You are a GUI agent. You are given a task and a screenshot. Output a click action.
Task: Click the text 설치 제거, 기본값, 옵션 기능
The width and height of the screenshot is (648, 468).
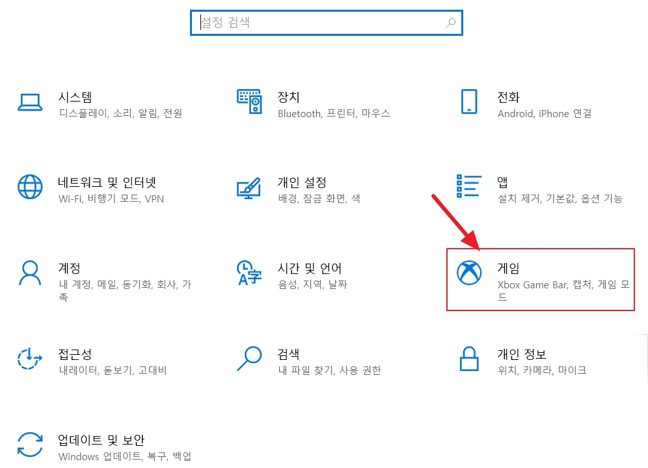tap(560, 199)
